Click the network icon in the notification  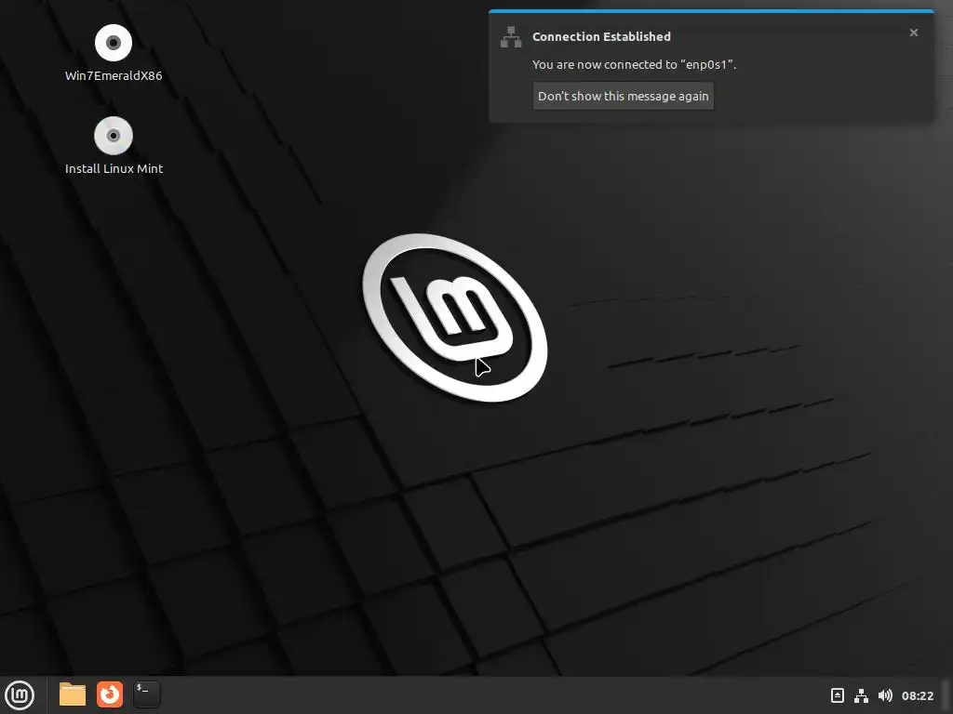[511, 37]
